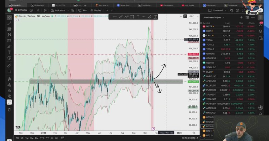Open the layout setup square icon
This screenshot has width=269, height=141.
point(209,10)
